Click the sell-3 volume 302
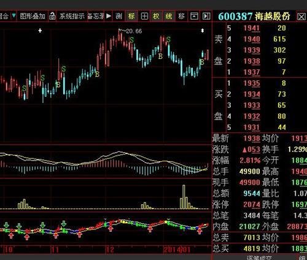The image size is (307, 260). 279,50
